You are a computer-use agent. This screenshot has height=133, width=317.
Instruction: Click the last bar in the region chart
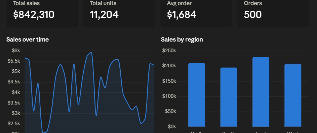pyautogui.click(x=293, y=95)
